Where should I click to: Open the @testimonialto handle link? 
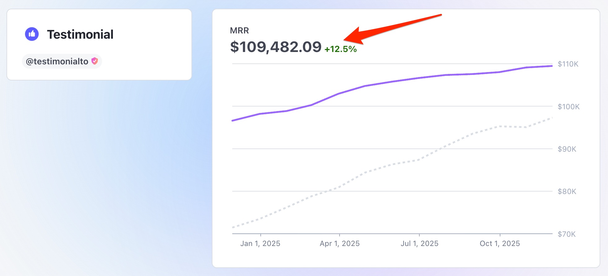coord(57,61)
